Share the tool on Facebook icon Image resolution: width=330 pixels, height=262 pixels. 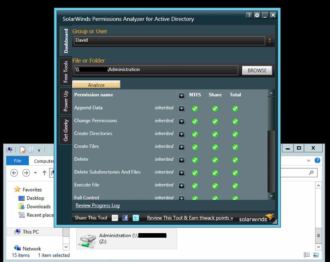click(x=125, y=218)
